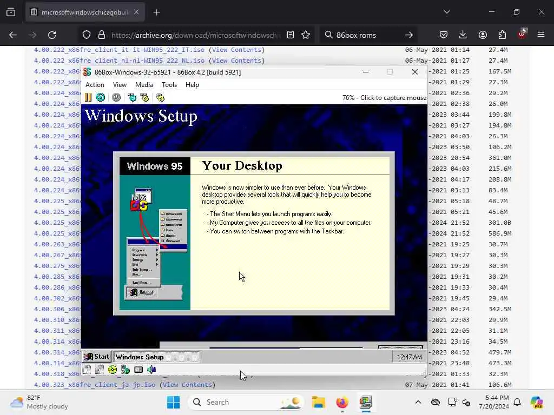Close the microsoftwindowschicagobuild tab
Image resolution: width=554 pixels, height=415 pixels.
(x=136, y=12)
